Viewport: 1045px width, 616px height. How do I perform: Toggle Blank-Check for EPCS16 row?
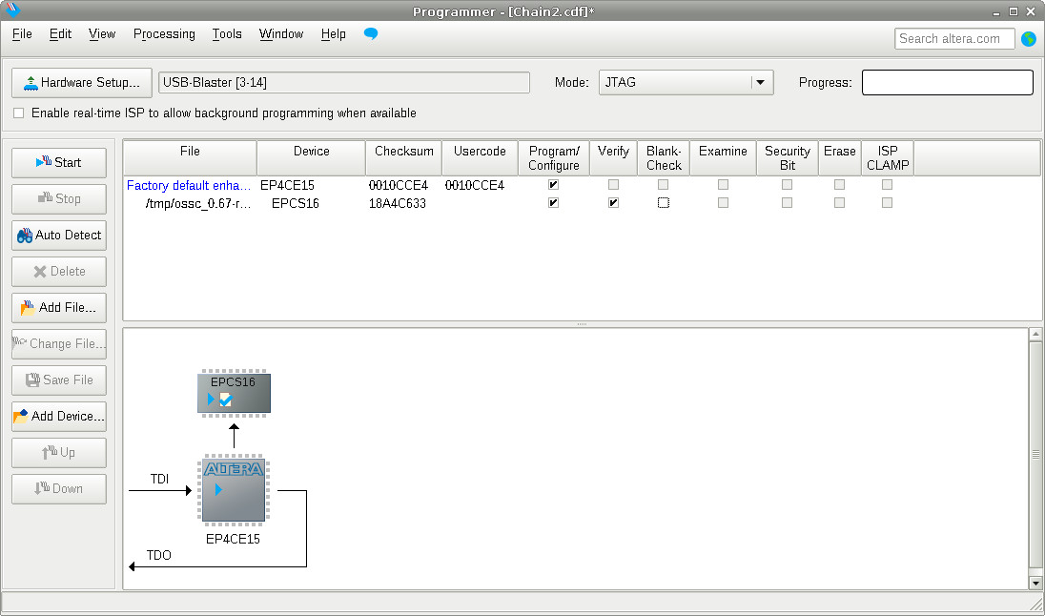[x=663, y=203]
